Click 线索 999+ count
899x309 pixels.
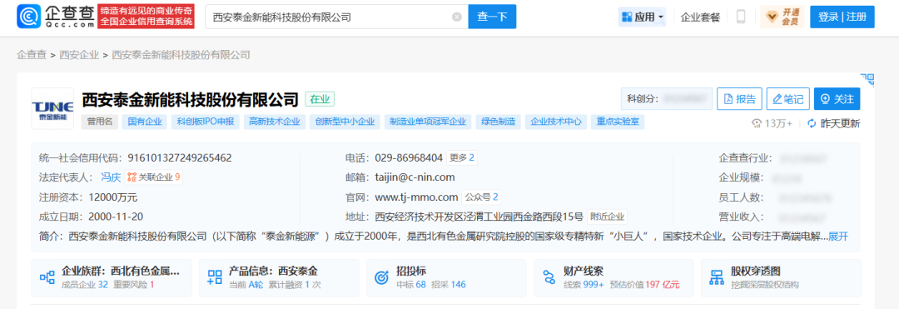[x=584, y=284]
